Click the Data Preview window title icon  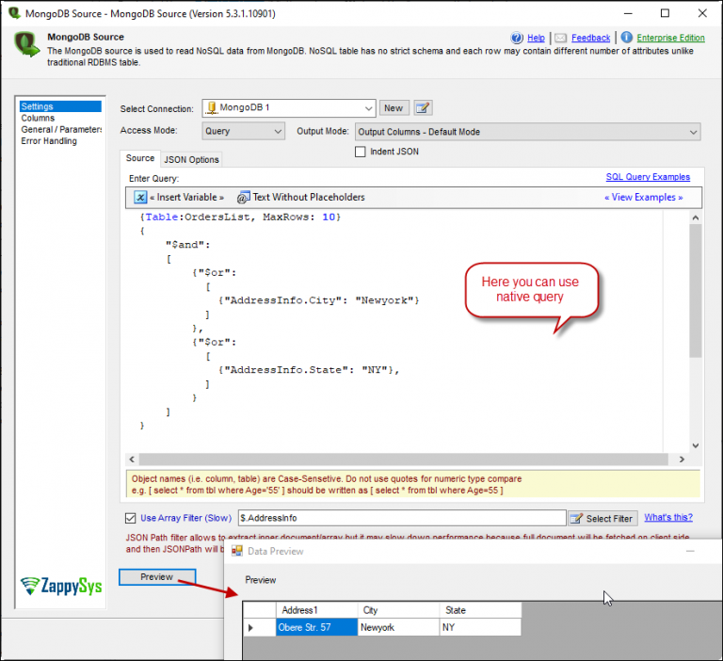click(x=237, y=551)
